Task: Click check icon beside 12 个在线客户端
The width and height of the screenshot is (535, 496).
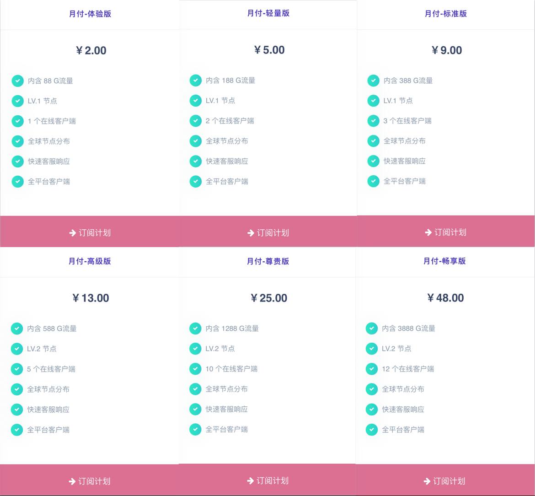Action: coord(372,369)
